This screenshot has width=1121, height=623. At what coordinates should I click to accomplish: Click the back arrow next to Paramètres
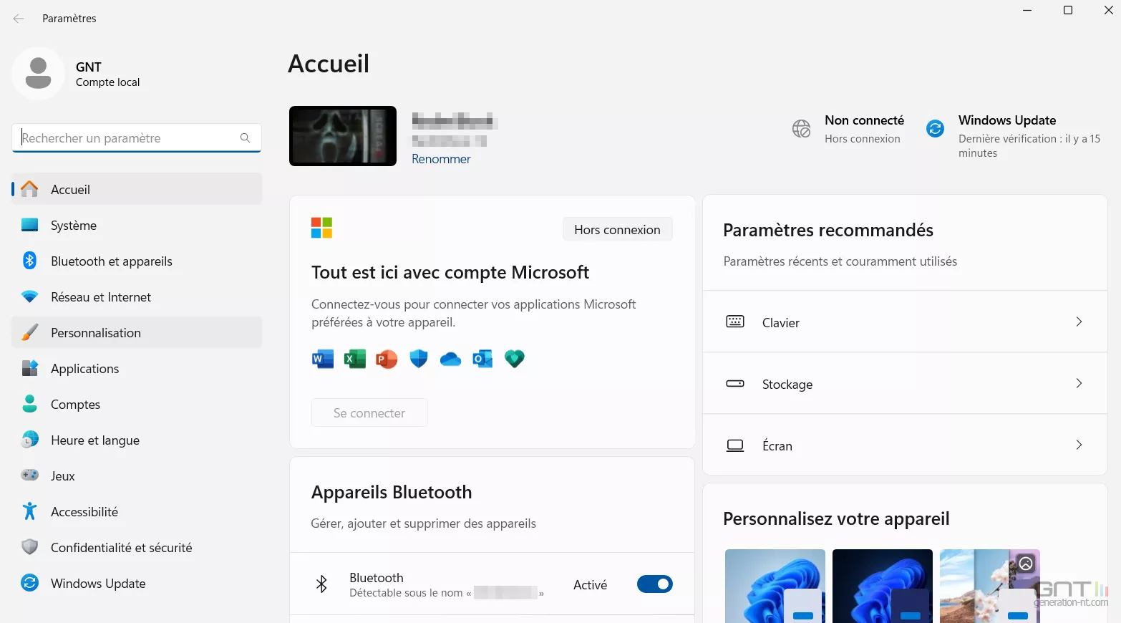coord(19,19)
